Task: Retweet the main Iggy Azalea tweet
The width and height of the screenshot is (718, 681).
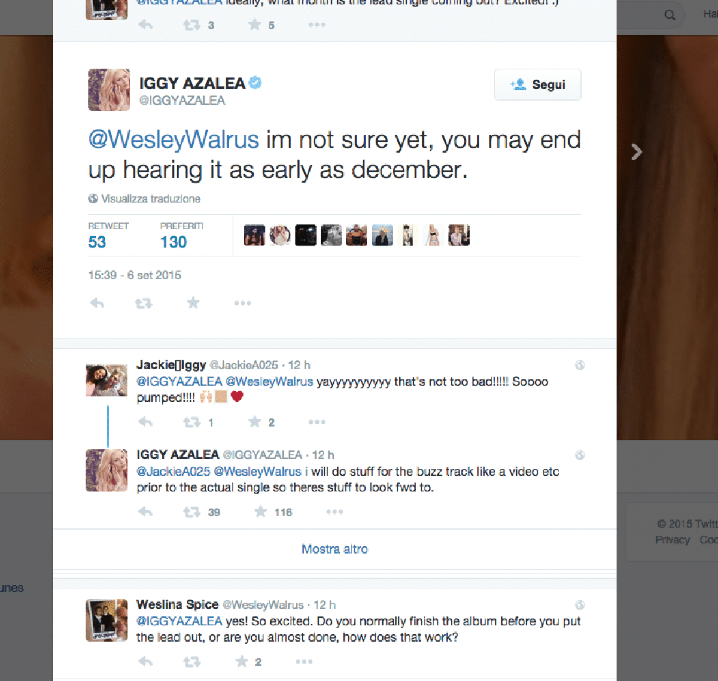Action: tap(144, 303)
